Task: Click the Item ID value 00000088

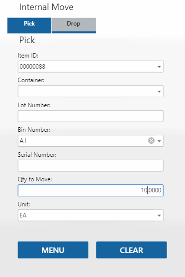Action: [32, 67]
